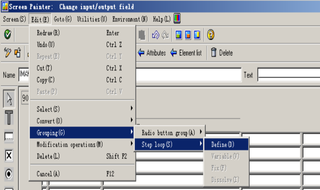Screen dimensions: 320x190
Task: Open the Screen(S) menu
Action: (x=14, y=19)
